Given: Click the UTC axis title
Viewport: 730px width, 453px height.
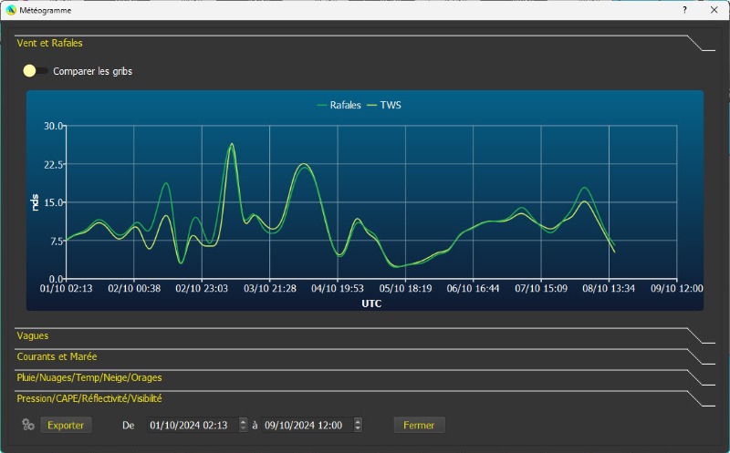Looking at the screenshot, I should [371, 304].
